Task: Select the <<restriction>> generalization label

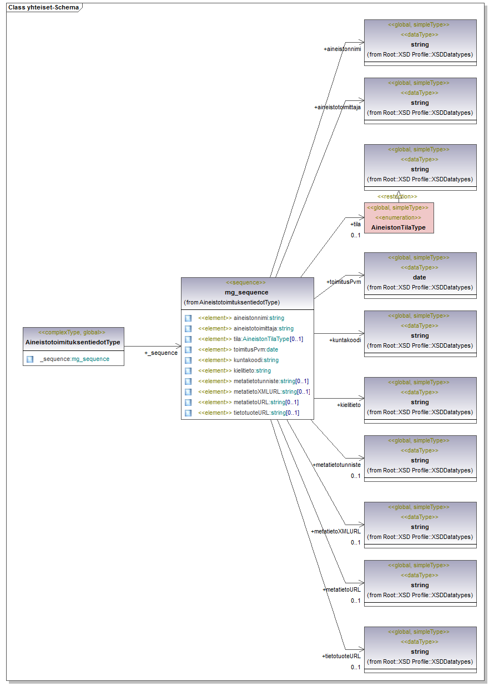Action: coord(397,196)
